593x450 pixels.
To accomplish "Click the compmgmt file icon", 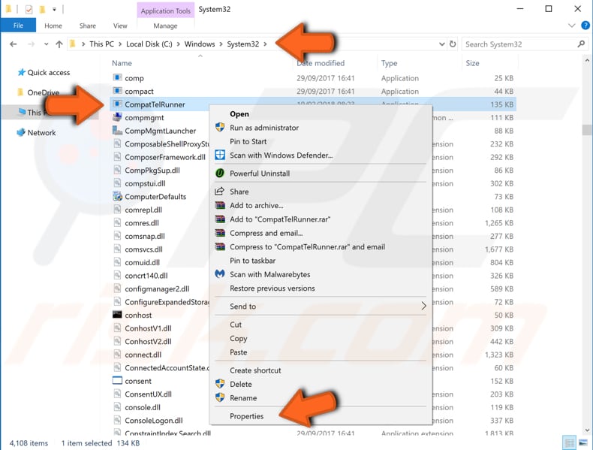I will point(117,117).
